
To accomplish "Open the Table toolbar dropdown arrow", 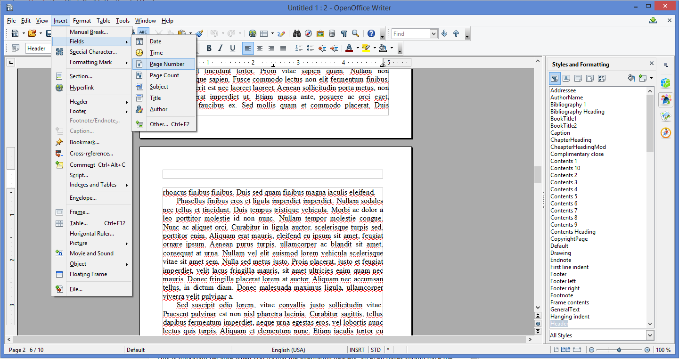I will pyautogui.click(x=271, y=33).
